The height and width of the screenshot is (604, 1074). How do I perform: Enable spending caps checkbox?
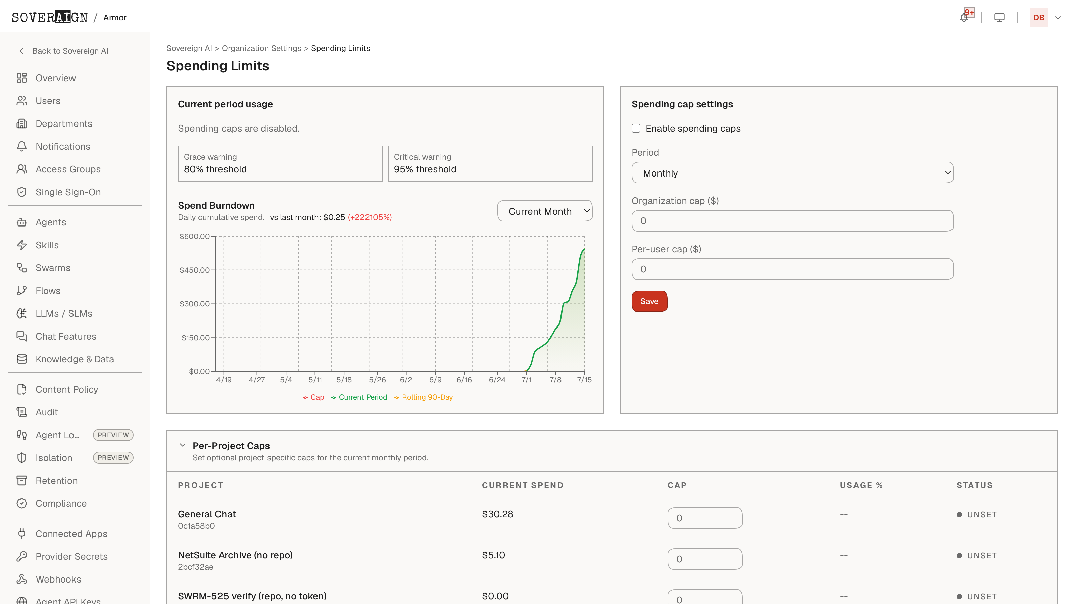point(636,129)
